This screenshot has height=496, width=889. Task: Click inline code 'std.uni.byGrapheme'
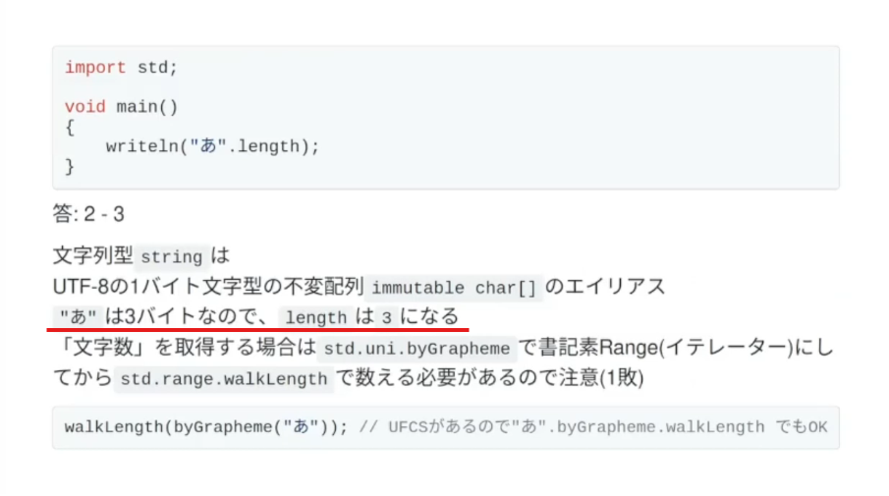[x=417, y=348]
